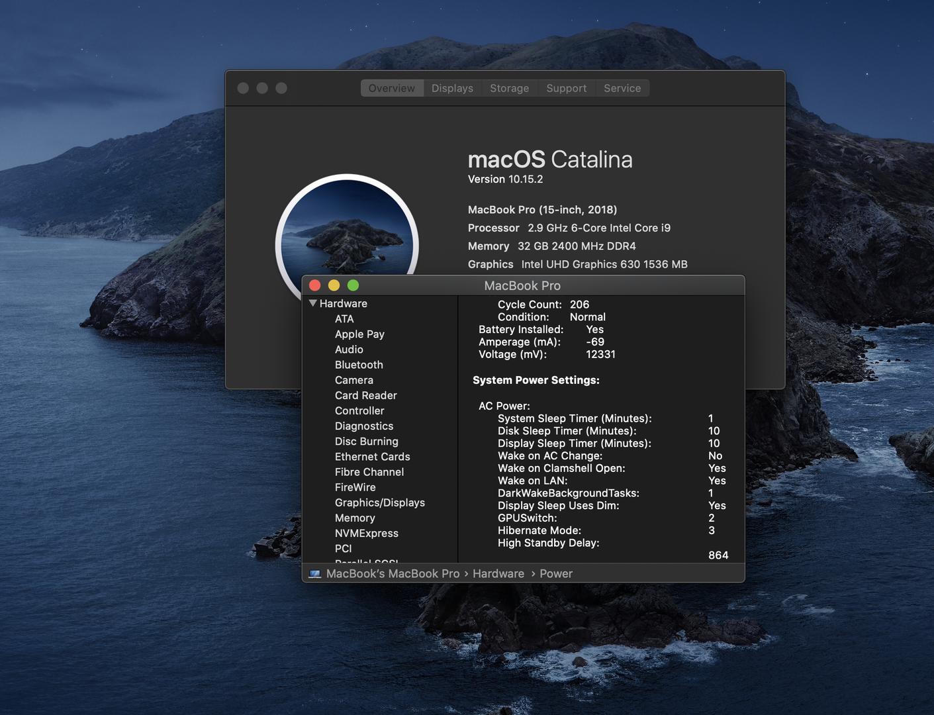
Task: Click the Wake on AC Change row
Action: tap(610, 456)
